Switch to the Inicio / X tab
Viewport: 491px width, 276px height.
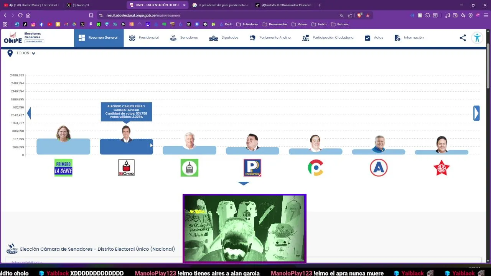[x=94, y=5]
